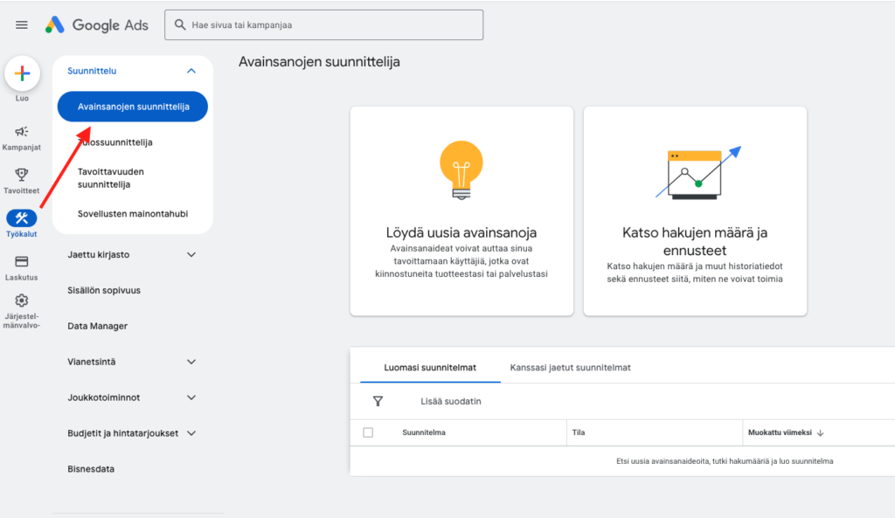The image size is (895, 518).
Task: Open Tavoitteet trophy icon
Action: (x=22, y=175)
